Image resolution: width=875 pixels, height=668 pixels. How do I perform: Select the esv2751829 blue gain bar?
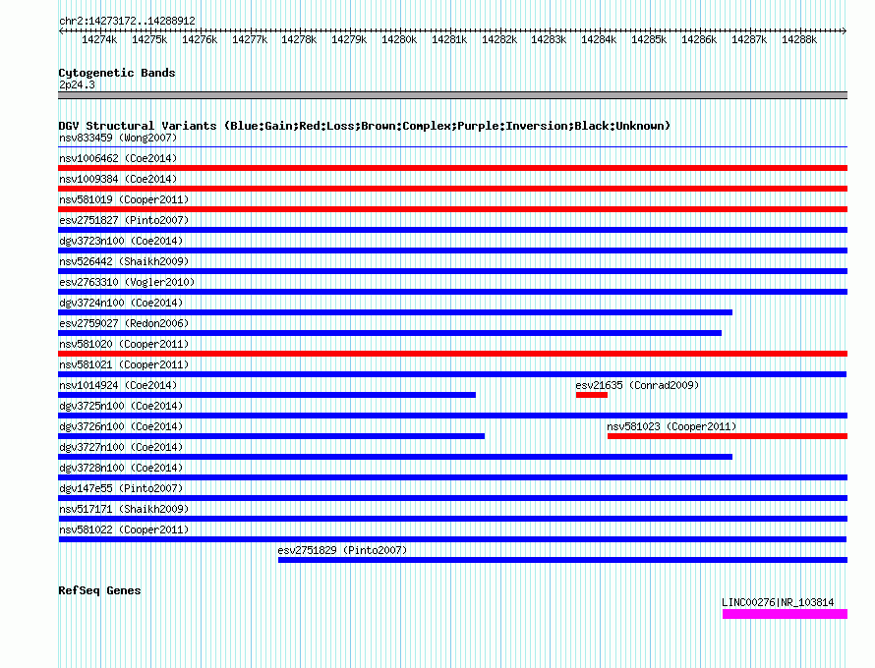(x=562, y=560)
